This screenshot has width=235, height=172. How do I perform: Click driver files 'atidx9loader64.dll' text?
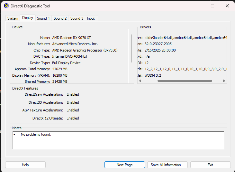pyautogui.click(x=158, y=38)
